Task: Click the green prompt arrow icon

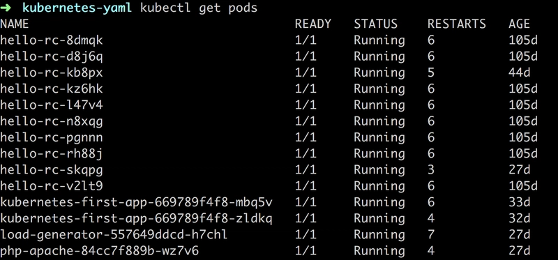Action: pyautogui.click(x=7, y=8)
